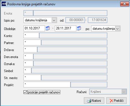Image resolution: width=130 pixels, height=106 pixels.
Task: Click the Konto code input field
Action: (x=31, y=35)
